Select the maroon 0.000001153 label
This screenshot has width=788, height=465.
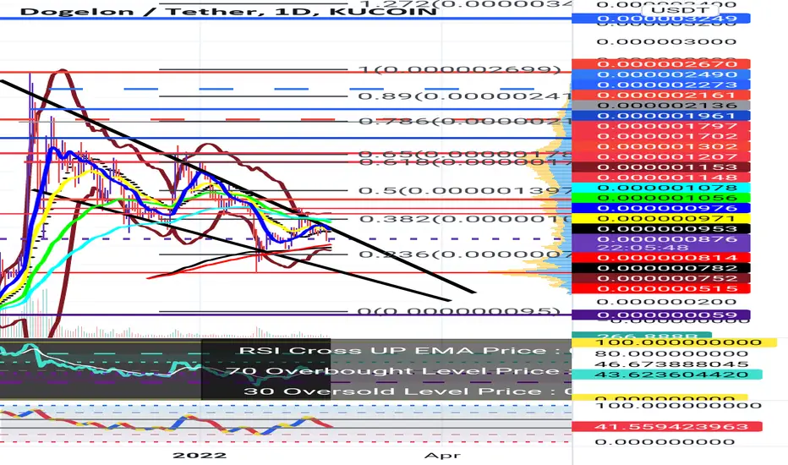[x=661, y=167]
